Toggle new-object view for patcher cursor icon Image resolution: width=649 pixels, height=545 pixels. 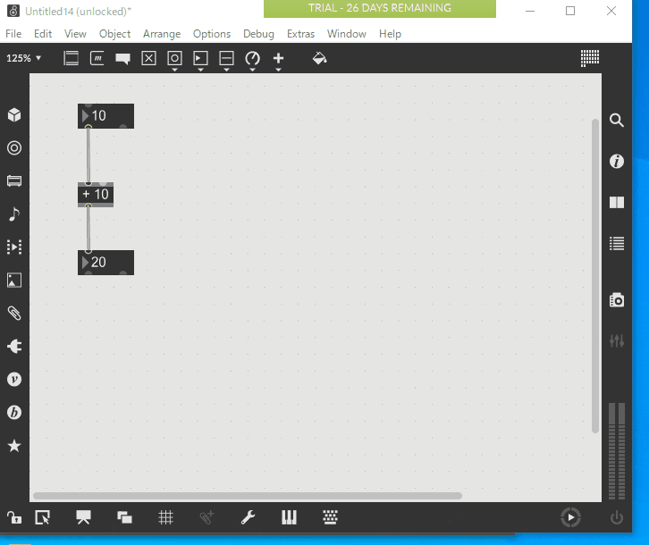(x=42, y=517)
